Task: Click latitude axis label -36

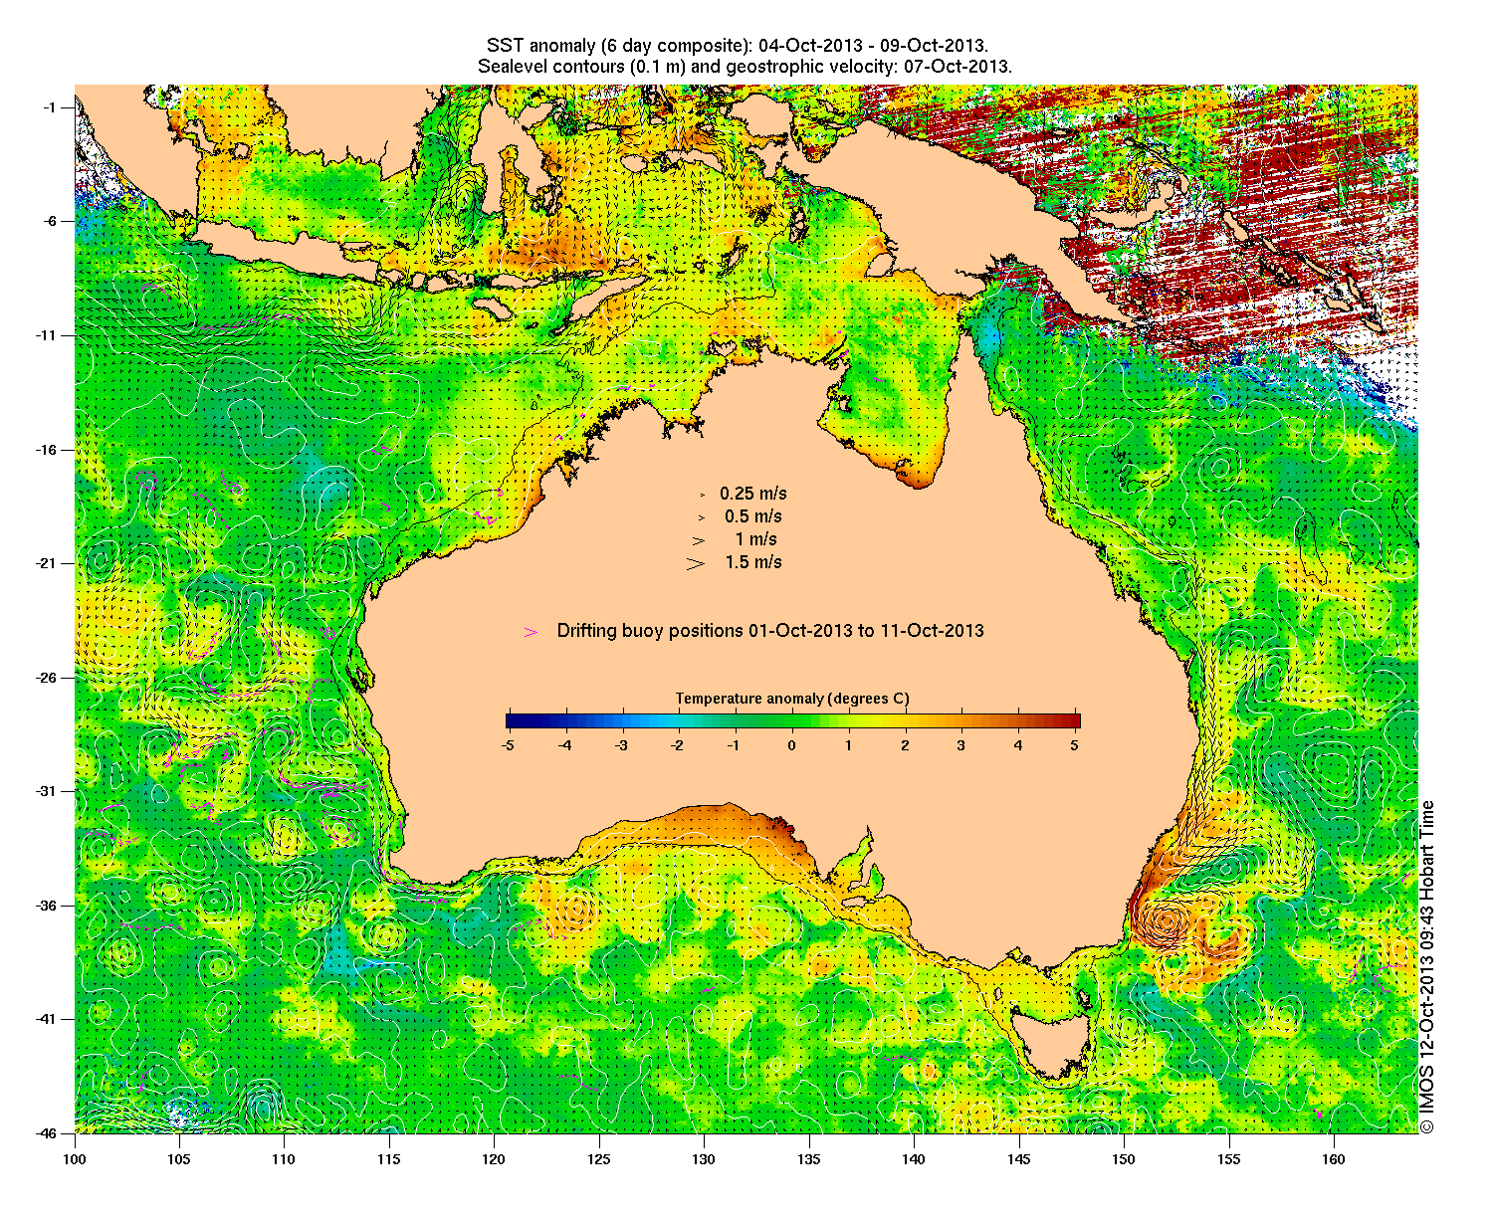Action: pos(48,906)
